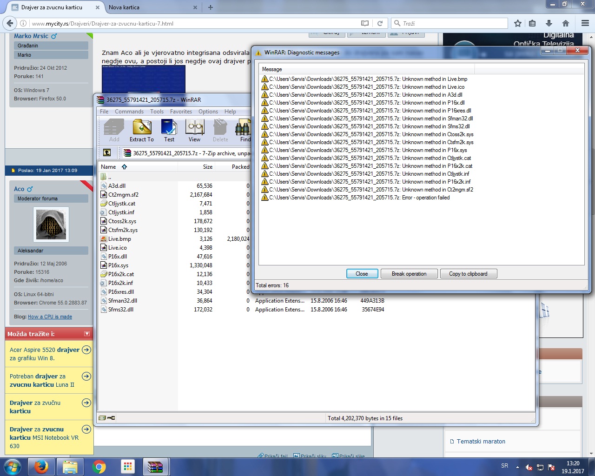Select Live.bmp in the WinRAR file list
The width and height of the screenshot is (595, 476).
(x=119, y=239)
